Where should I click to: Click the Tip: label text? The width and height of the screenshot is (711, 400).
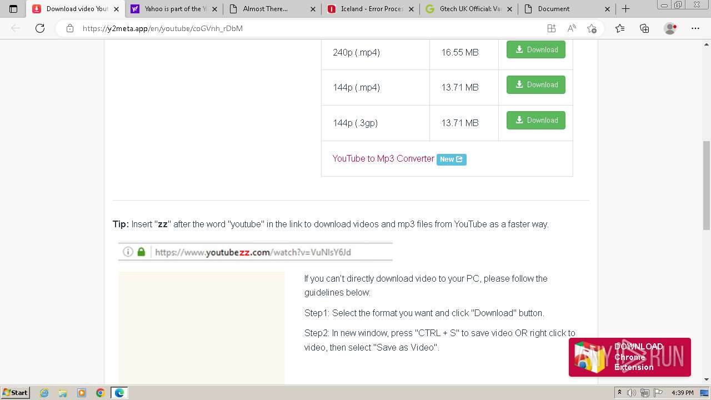[121, 224]
